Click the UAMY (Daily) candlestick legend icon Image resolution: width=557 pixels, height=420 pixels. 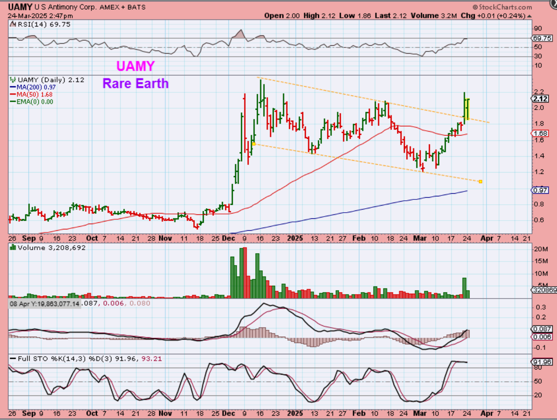point(13,80)
